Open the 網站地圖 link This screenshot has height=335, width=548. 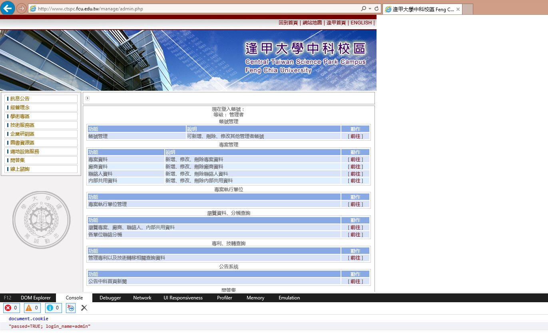pos(312,23)
